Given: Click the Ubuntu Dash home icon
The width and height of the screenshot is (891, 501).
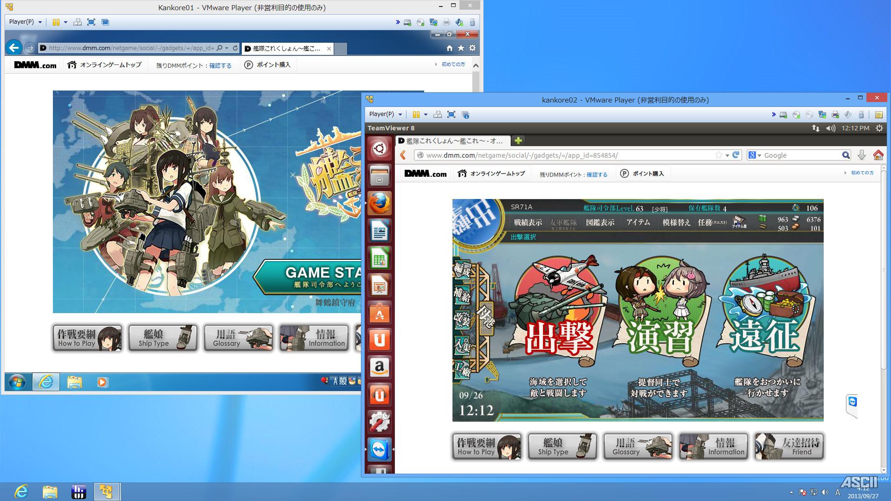Looking at the screenshot, I should click(x=379, y=148).
